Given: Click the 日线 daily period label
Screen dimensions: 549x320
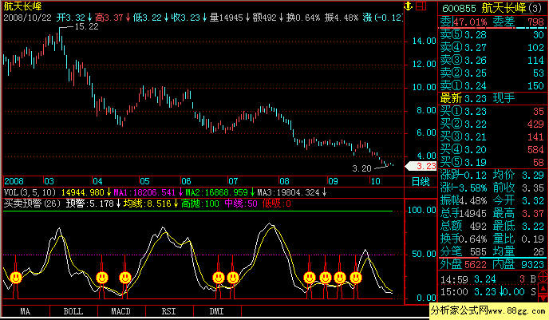Looking at the screenshot, I should pyautogui.click(x=421, y=181).
